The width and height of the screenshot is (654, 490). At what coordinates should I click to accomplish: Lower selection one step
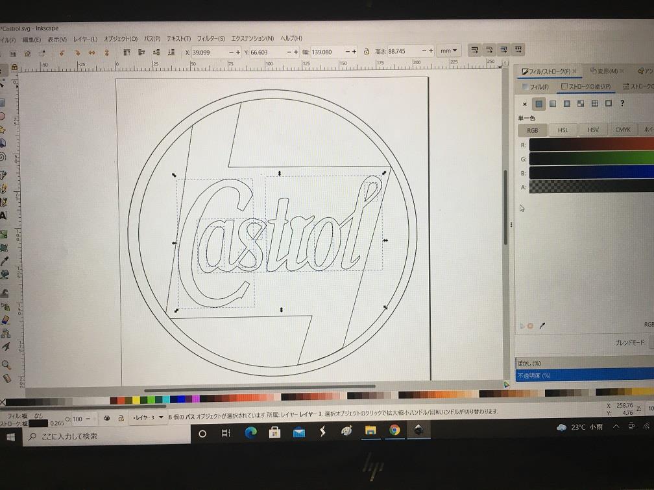156,52
